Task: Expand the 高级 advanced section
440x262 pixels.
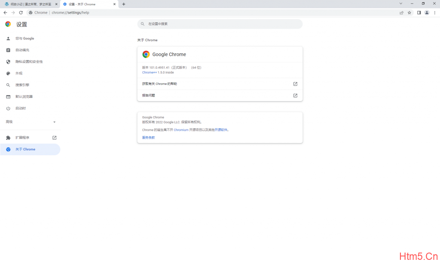Action: [x=30, y=122]
